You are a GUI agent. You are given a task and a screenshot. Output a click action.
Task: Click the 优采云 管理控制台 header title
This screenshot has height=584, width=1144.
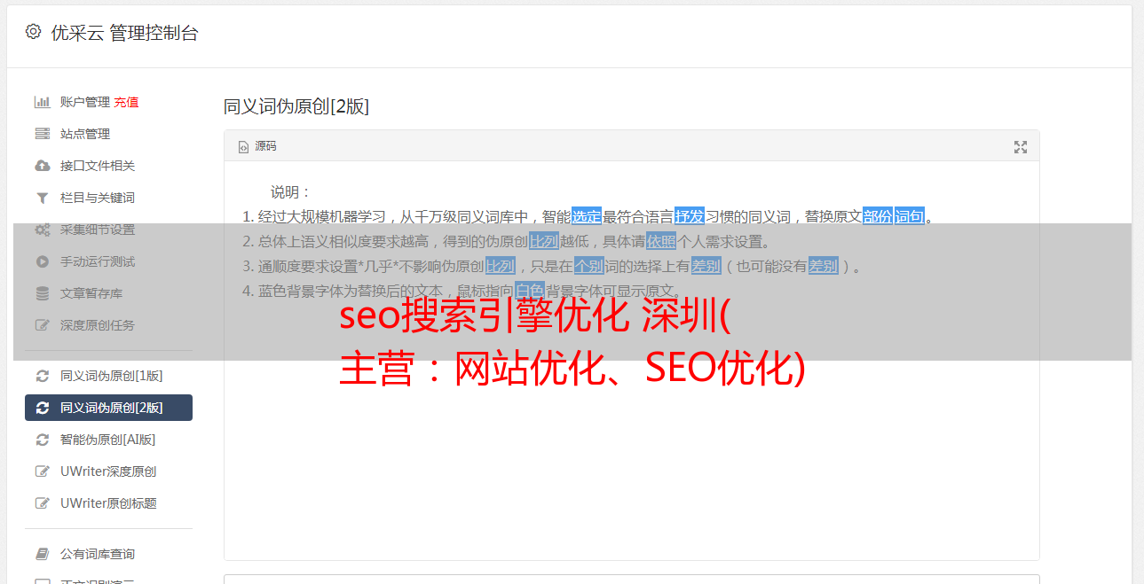coord(124,33)
